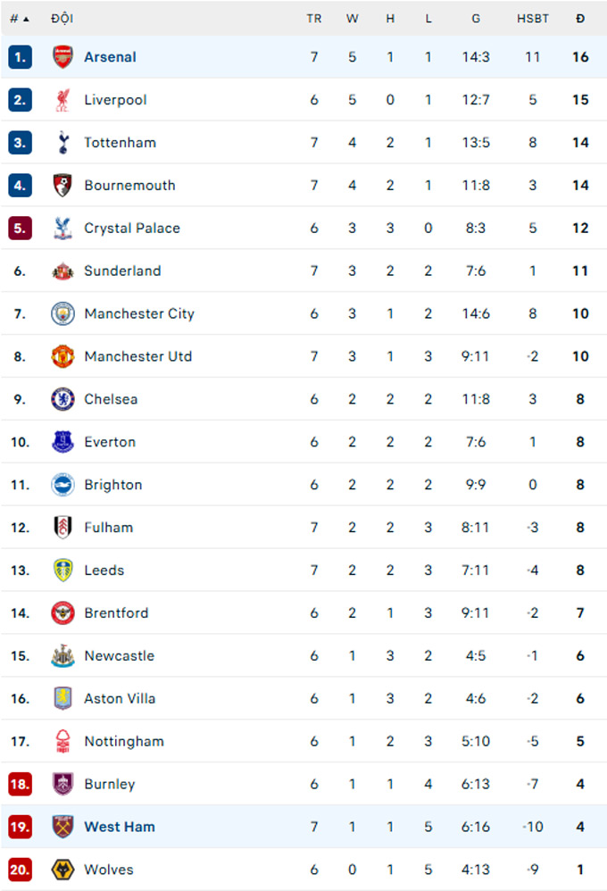Click the Chelsea club crest icon
607x891 pixels.
coord(63,399)
